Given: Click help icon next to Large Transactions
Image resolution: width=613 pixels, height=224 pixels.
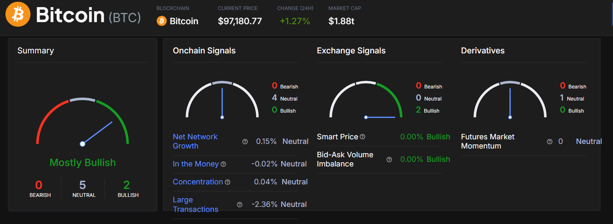Looking at the screenshot, I should (239, 205).
